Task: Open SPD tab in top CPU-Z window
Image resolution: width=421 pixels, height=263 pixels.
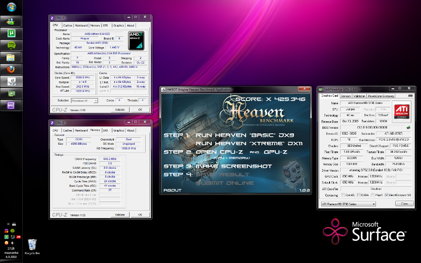Action: click(x=106, y=26)
